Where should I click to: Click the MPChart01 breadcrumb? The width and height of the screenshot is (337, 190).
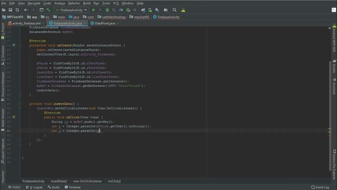coord(13,17)
